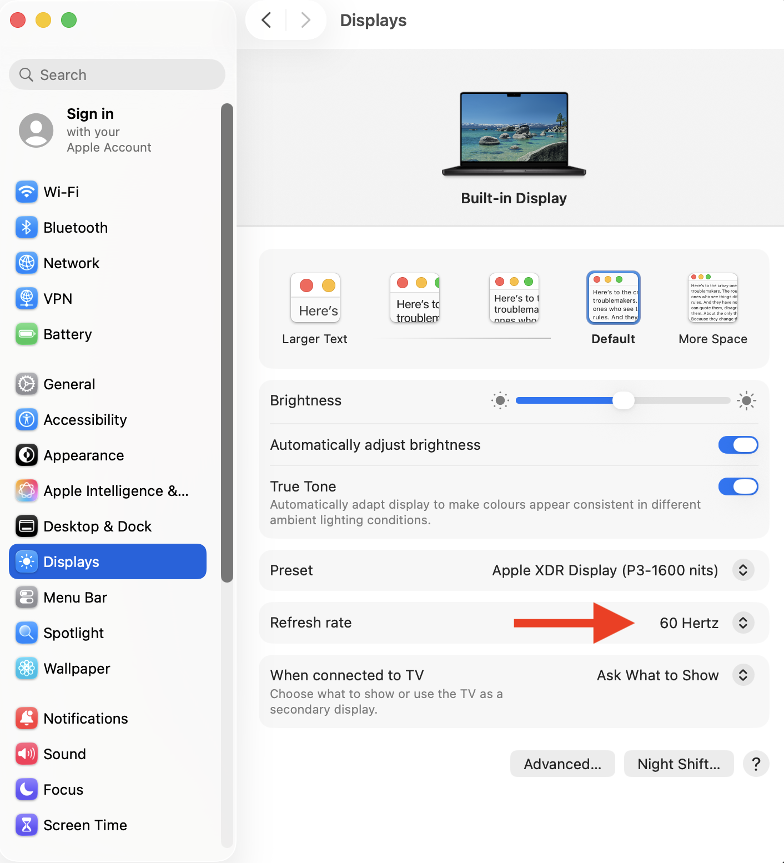The width and height of the screenshot is (784, 863).
Task: Click the Advanced... button
Action: click(x=562, y=764)
